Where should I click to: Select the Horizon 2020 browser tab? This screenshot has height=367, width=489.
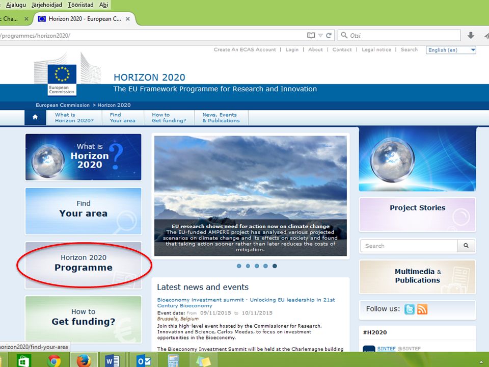coord(85,19)
